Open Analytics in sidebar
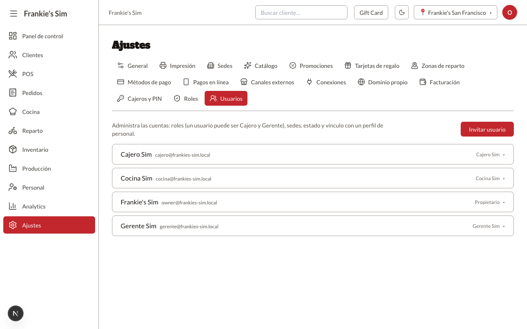Screen dimensions: 527x329 [49, 206]
